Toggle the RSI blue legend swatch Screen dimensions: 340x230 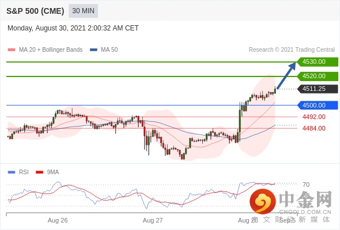point(12,172)
